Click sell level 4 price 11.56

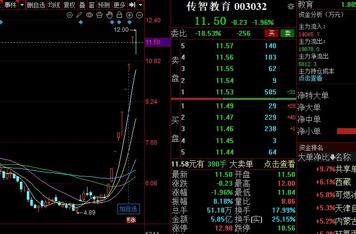pyautogui.click(x=225, y=57)
